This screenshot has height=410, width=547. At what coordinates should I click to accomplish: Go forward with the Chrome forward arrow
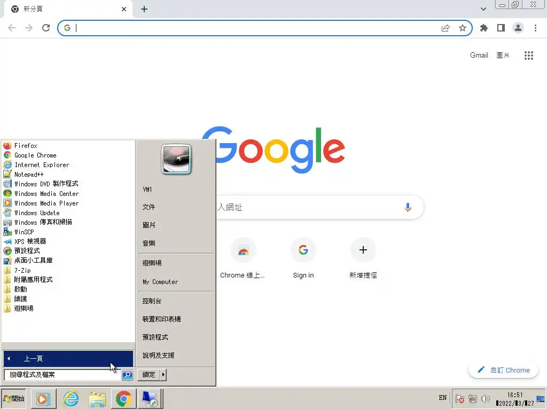click(29, 28)
